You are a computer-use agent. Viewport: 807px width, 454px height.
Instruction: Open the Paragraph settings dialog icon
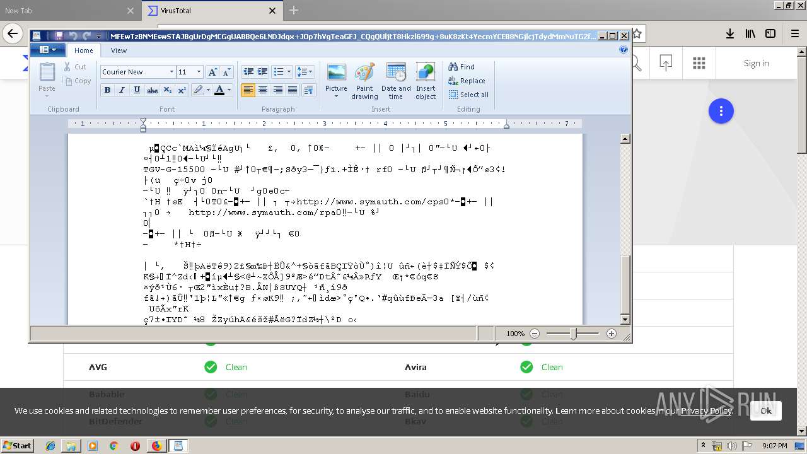tap(308, 90)
